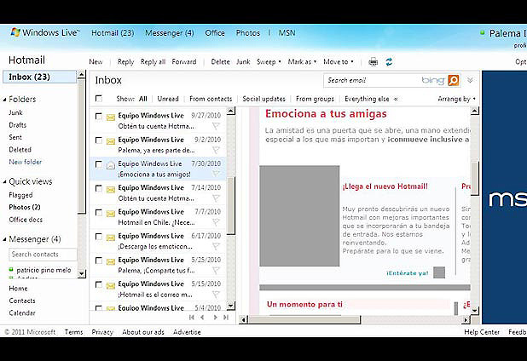Viewport: 527px width, 361px height.
Task: Check the 9/27/2010 Equipo Windows Live email
Action: 98,116
